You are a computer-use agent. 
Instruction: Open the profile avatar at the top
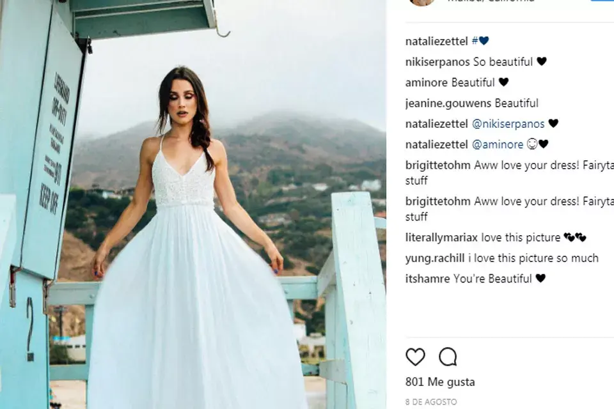tap(422, 2)
